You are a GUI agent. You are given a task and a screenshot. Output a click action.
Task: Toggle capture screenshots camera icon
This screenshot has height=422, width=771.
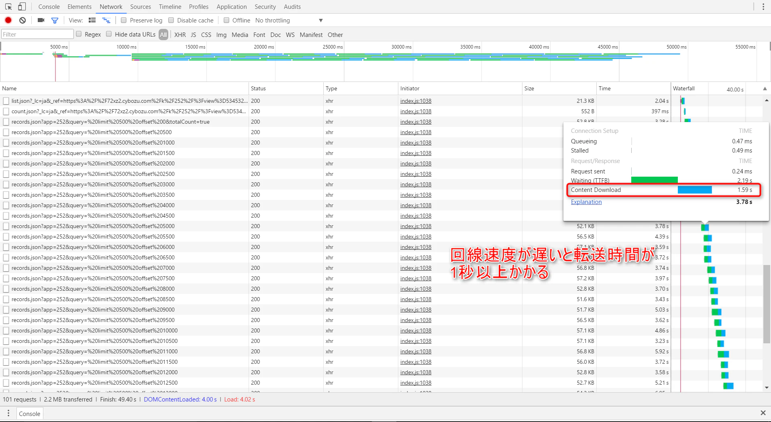pos(41,20)
